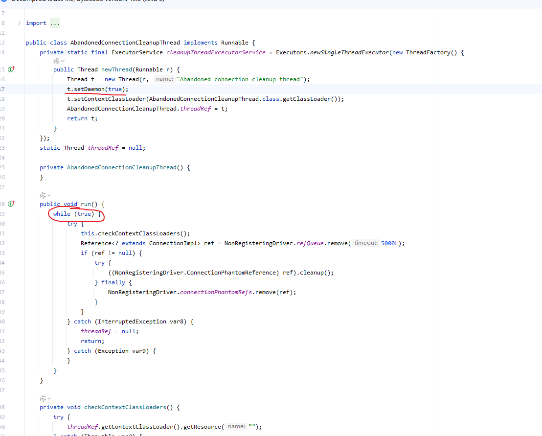
Task: Click the getResource method call
Action: pyautogui.click(x=202, y=427)
